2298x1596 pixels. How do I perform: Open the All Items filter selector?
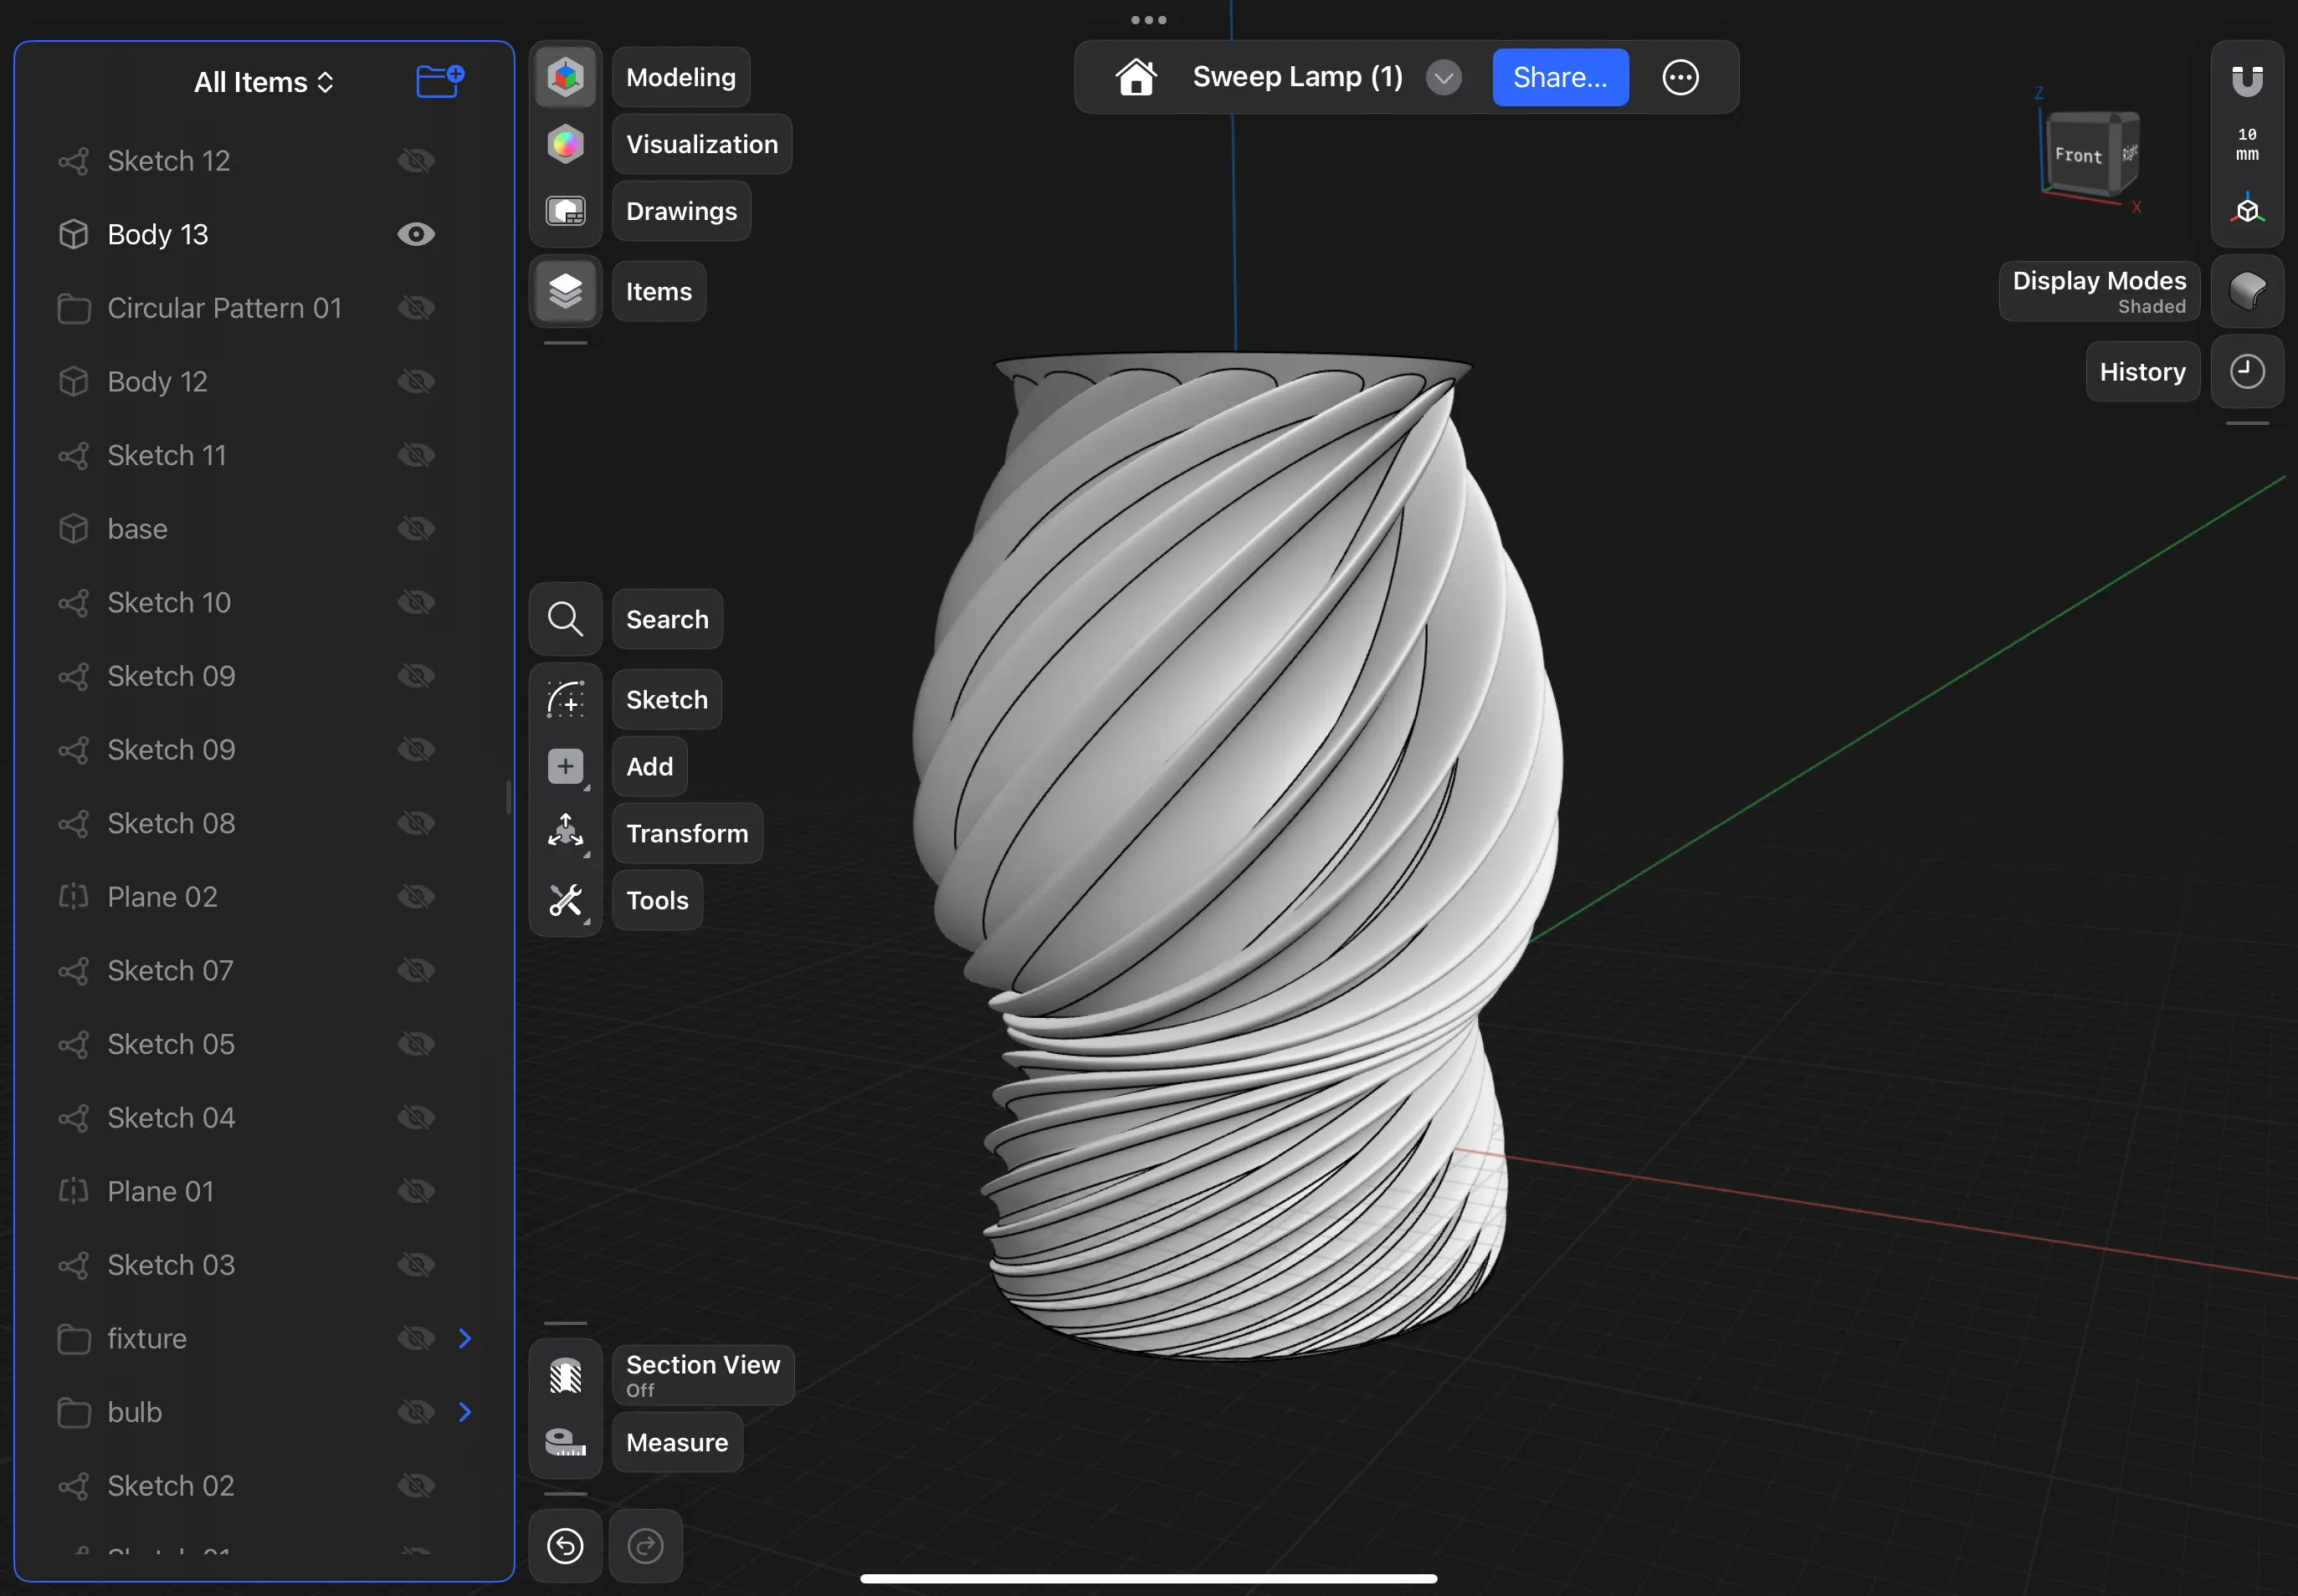pyautogui.click(x=263, y=82)
